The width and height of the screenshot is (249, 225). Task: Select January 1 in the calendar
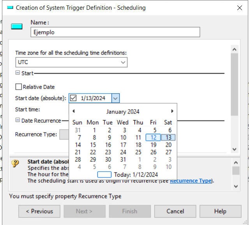(94, 130)
